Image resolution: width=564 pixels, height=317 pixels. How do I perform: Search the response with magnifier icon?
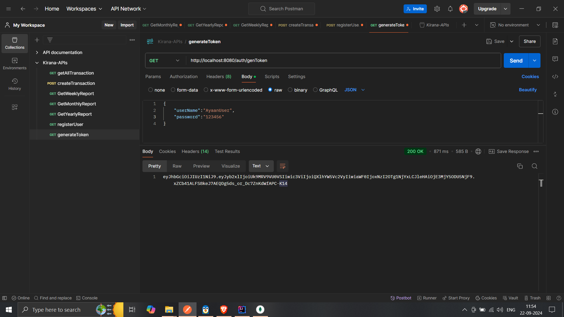(535, 166)
